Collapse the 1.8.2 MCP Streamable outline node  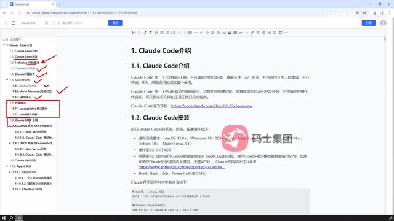10,143
